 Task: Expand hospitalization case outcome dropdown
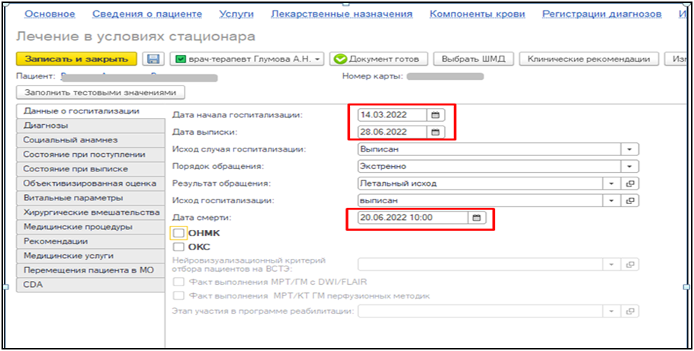[x=630, y=149]
